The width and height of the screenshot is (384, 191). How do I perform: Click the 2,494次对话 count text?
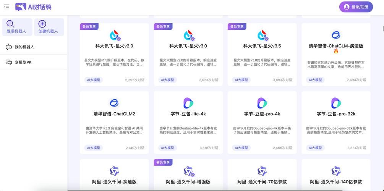click(356, 80)
